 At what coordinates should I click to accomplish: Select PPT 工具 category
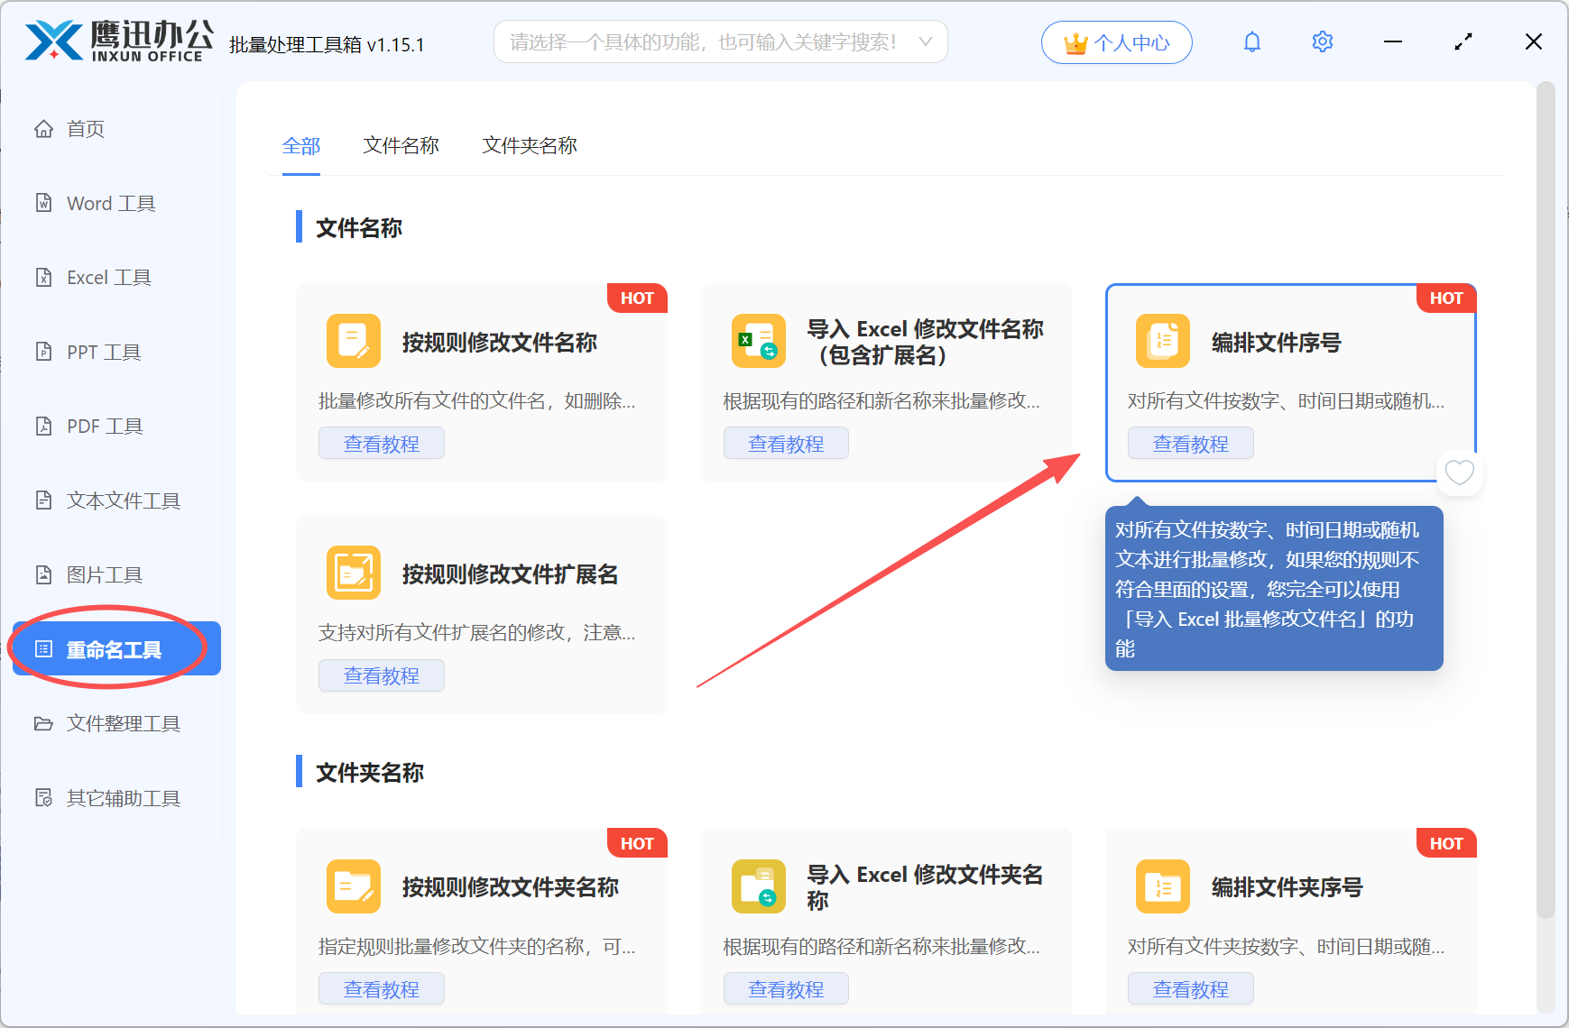[x=103, y=352]
